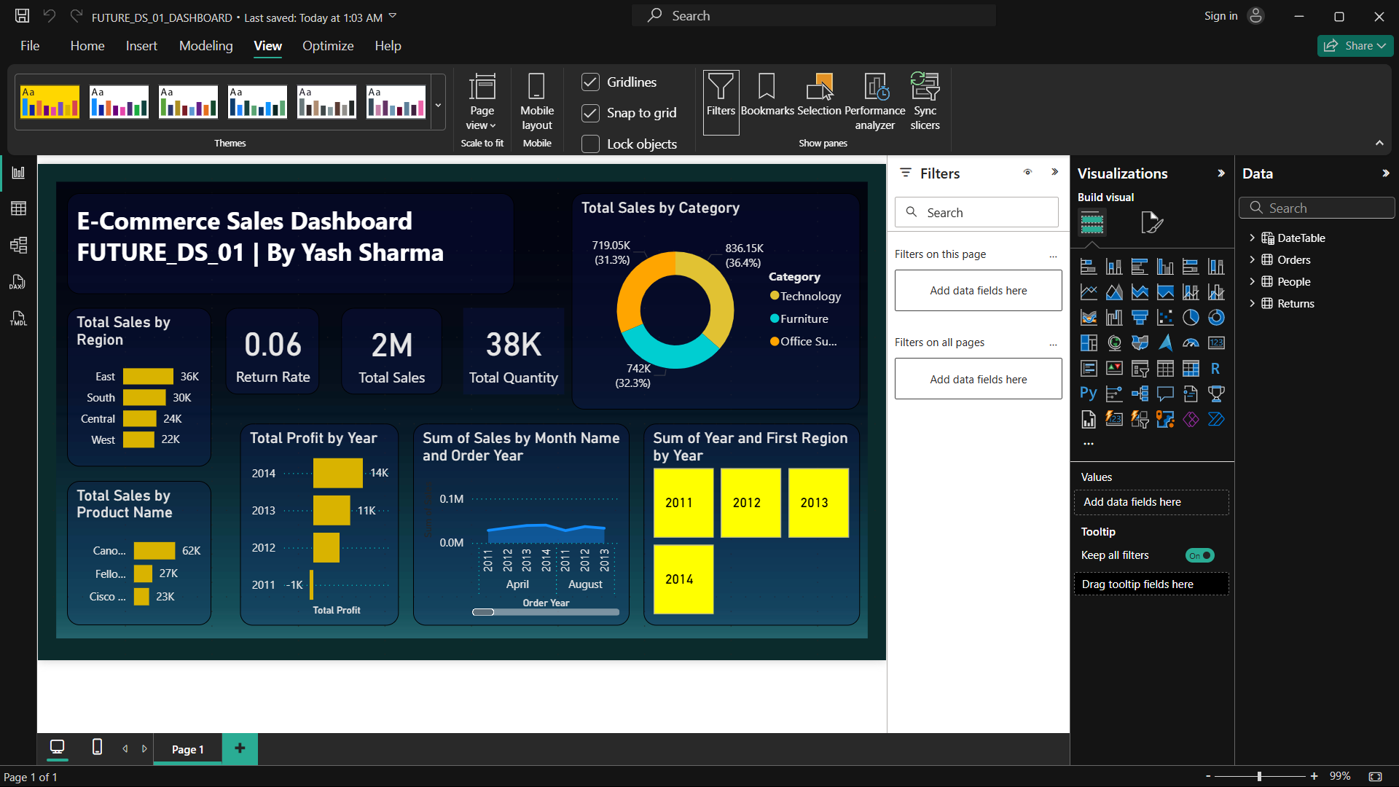Switch to Table view in left sidebar
The image size is (1399, 787).
(x=18, y=208)
